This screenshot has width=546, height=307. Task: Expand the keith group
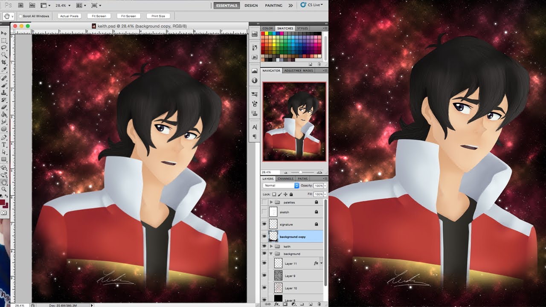[x=271, y=246]
